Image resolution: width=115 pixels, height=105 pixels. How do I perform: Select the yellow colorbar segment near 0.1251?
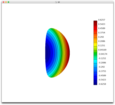pyautogui.click(x=95, y=44)
